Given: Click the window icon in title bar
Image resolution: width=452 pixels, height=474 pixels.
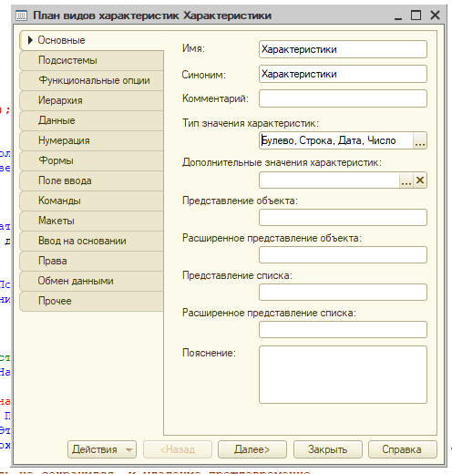Looking at the screenshot, I should pyautogui.click(x=22, y=15).
